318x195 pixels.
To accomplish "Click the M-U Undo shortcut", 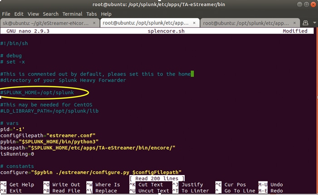I will (x=270, y=185).
